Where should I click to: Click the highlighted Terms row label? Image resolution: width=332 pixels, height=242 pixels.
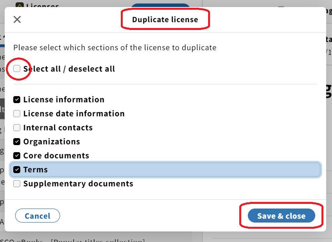pyautogui.click(x=35, y=170)
